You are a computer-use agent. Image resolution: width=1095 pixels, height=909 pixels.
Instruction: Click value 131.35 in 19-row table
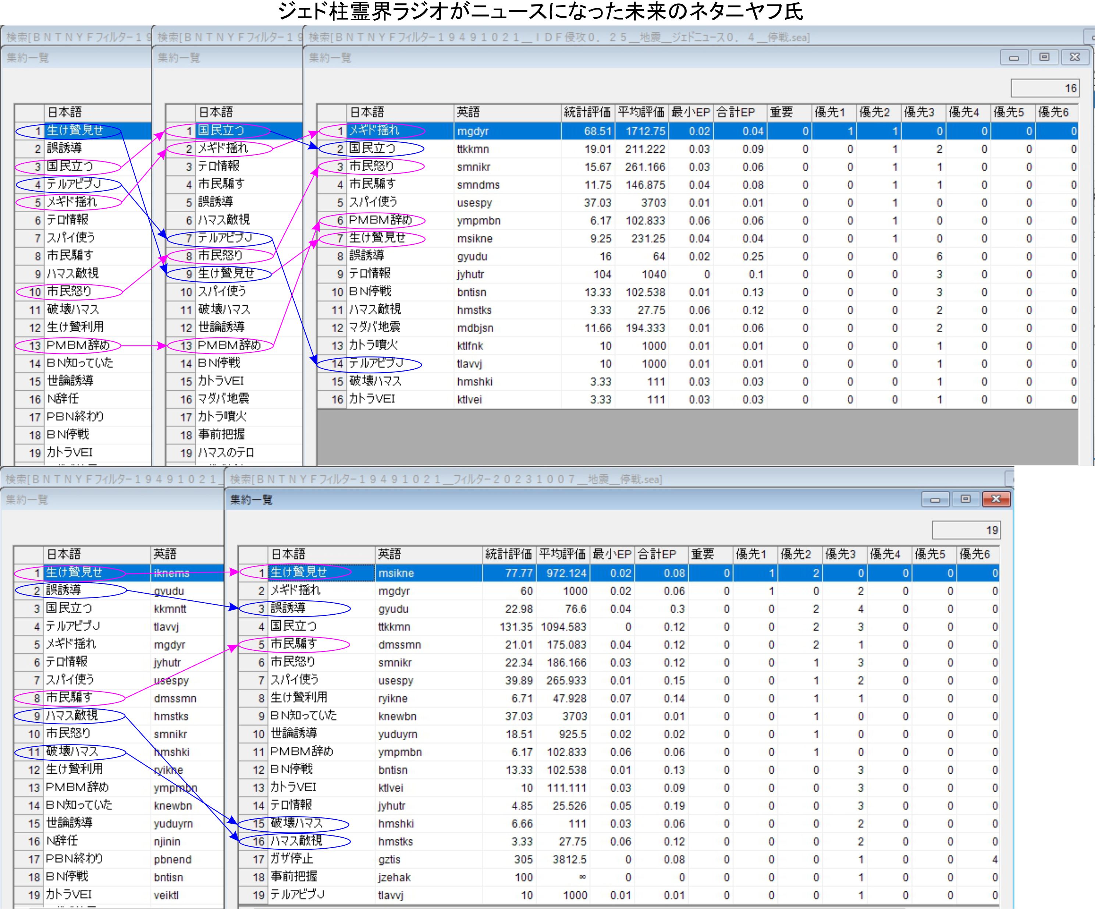click(509, 627)
